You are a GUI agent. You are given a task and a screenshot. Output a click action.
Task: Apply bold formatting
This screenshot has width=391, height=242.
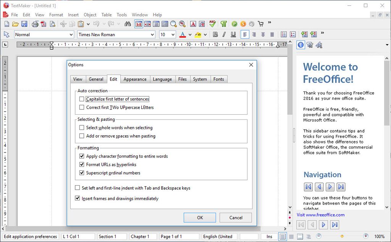(x=215, y=34)
